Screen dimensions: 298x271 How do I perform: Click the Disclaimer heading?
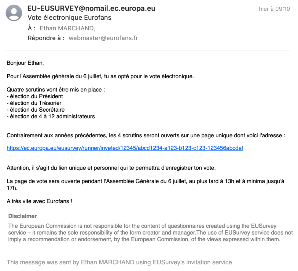tap(23, 216)
